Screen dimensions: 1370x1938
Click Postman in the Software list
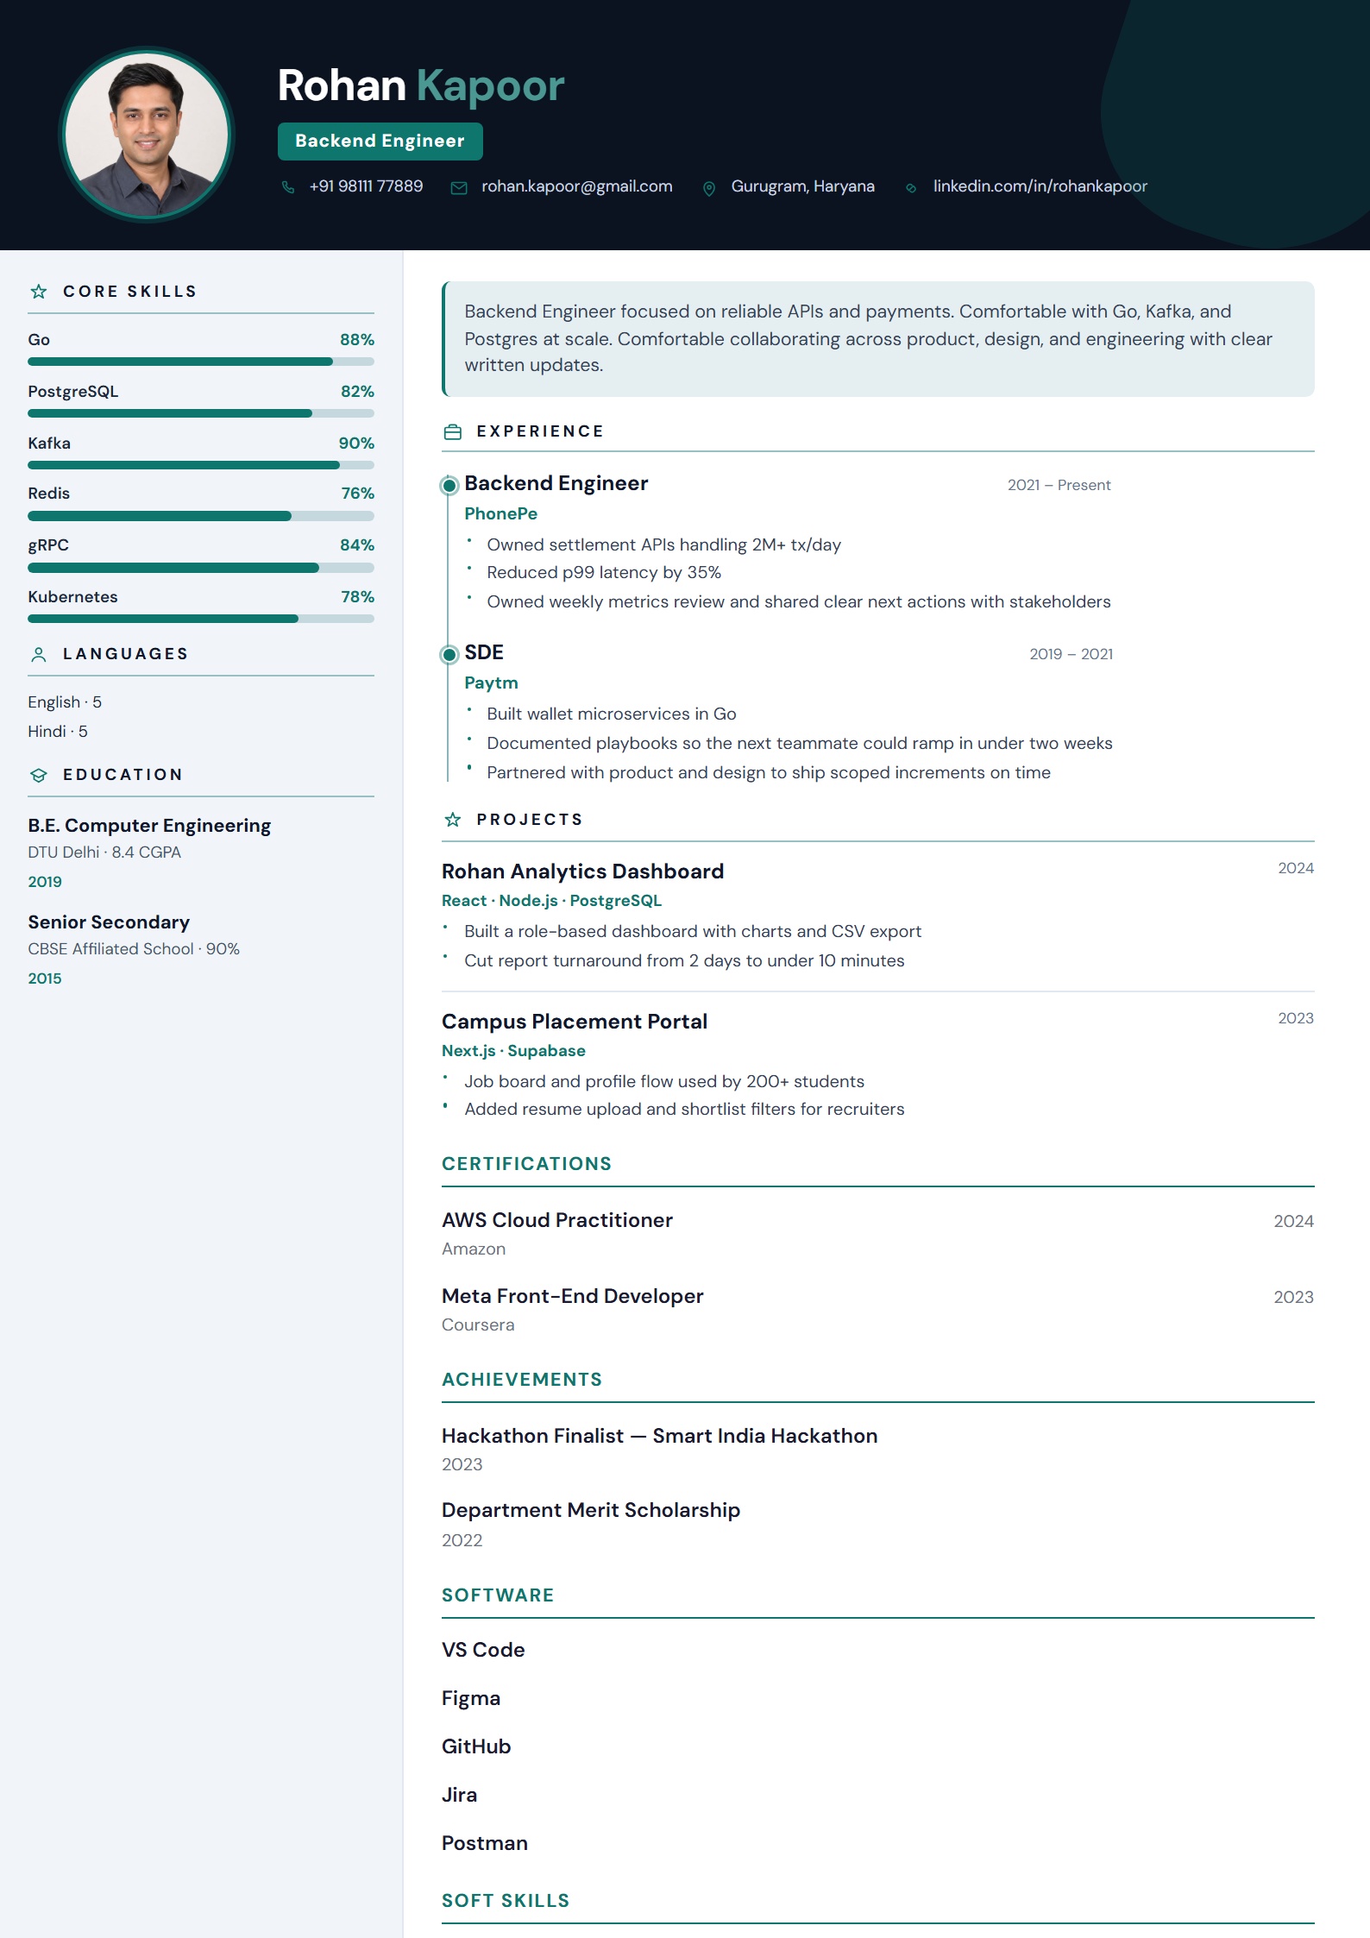coord(485,1843)
